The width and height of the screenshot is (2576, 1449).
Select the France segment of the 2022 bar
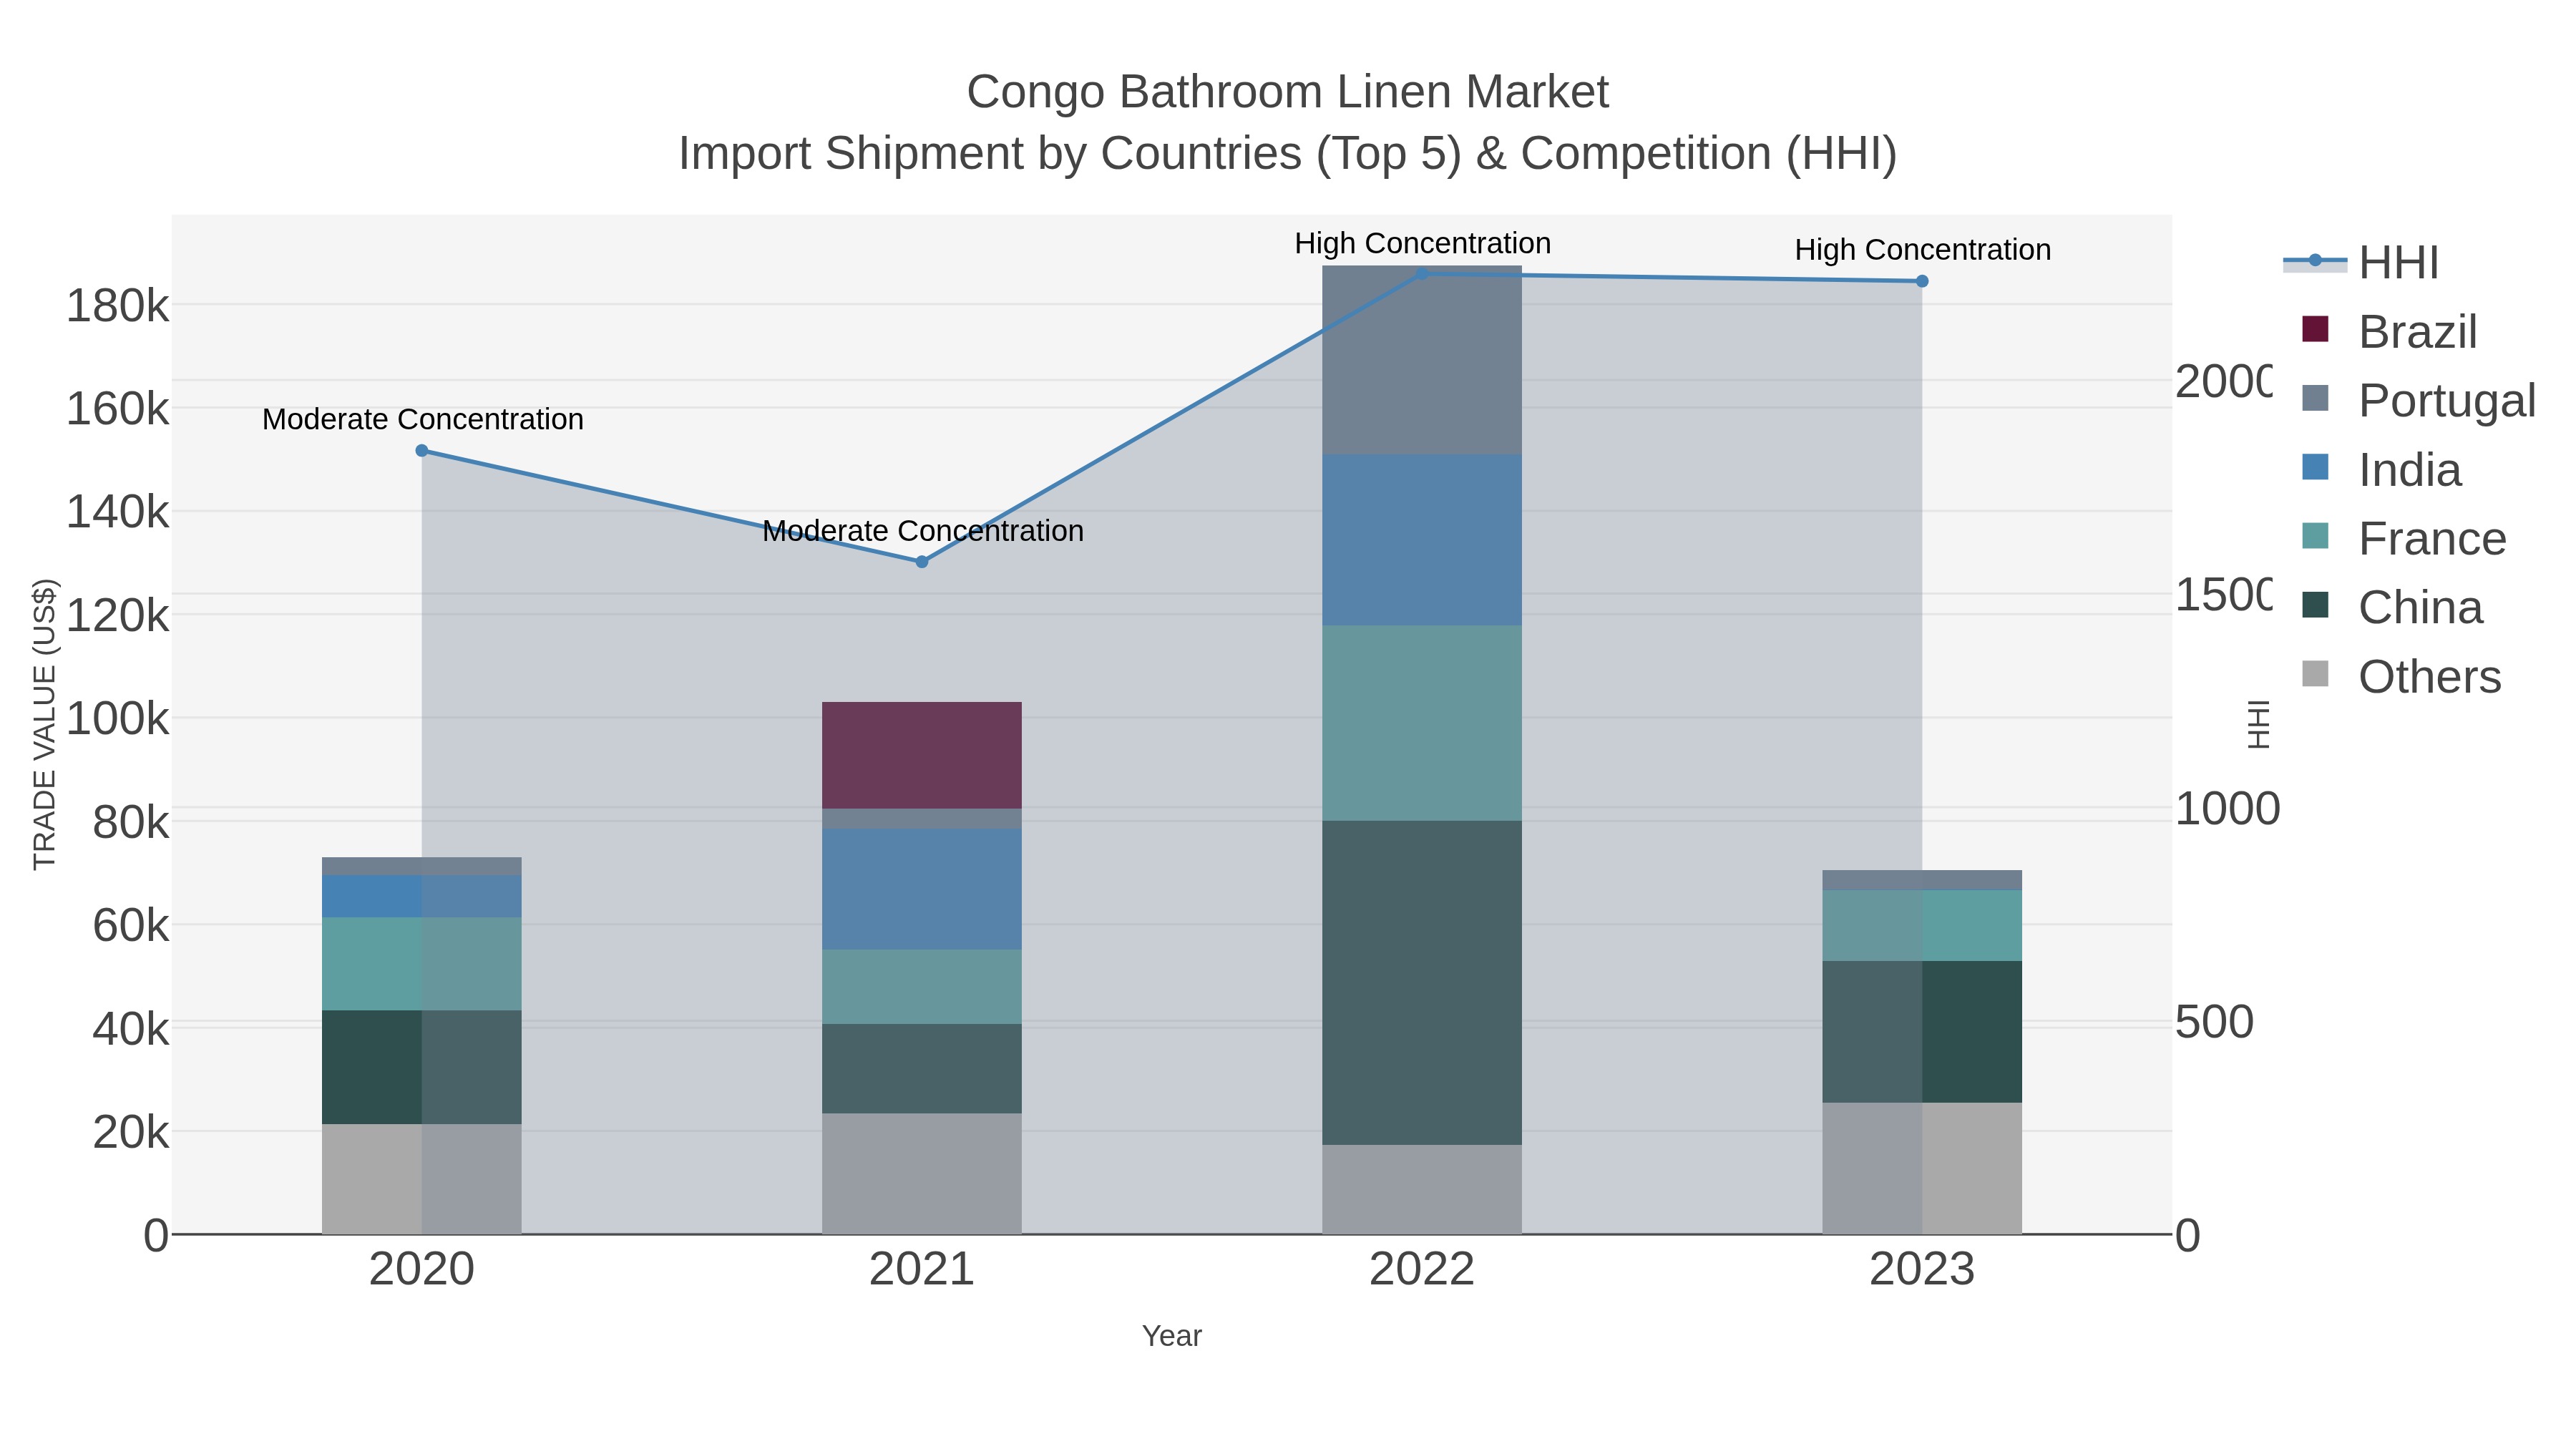[x=1422, y=723]
